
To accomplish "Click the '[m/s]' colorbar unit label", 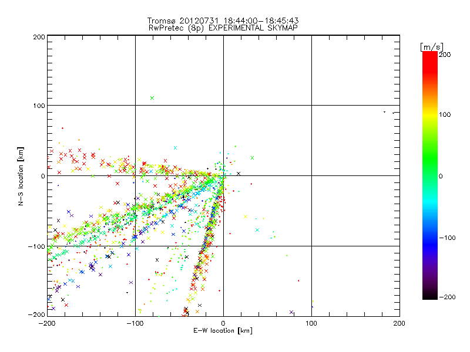I will [x=432, y=47].
